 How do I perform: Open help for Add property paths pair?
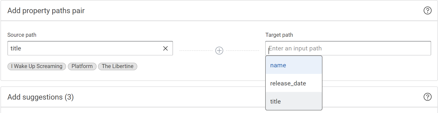tap(427, 11)
